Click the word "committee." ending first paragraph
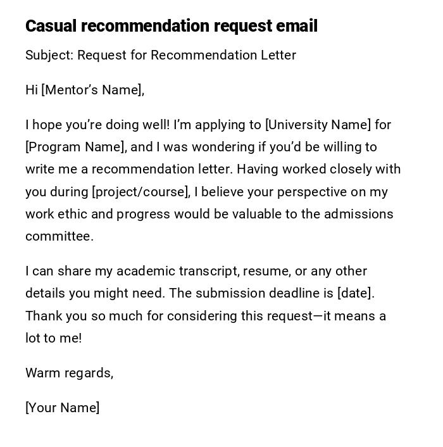 click(x=59, y=236)
